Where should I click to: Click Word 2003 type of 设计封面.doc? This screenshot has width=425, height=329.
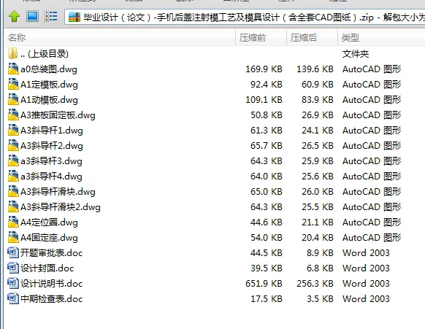(366, 268)
